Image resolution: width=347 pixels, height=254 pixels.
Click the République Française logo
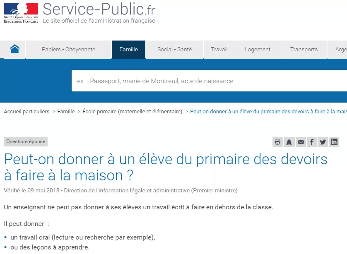tap(21, 13)
